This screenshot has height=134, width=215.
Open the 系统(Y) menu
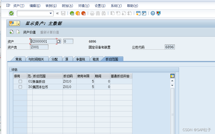(116, 6)
